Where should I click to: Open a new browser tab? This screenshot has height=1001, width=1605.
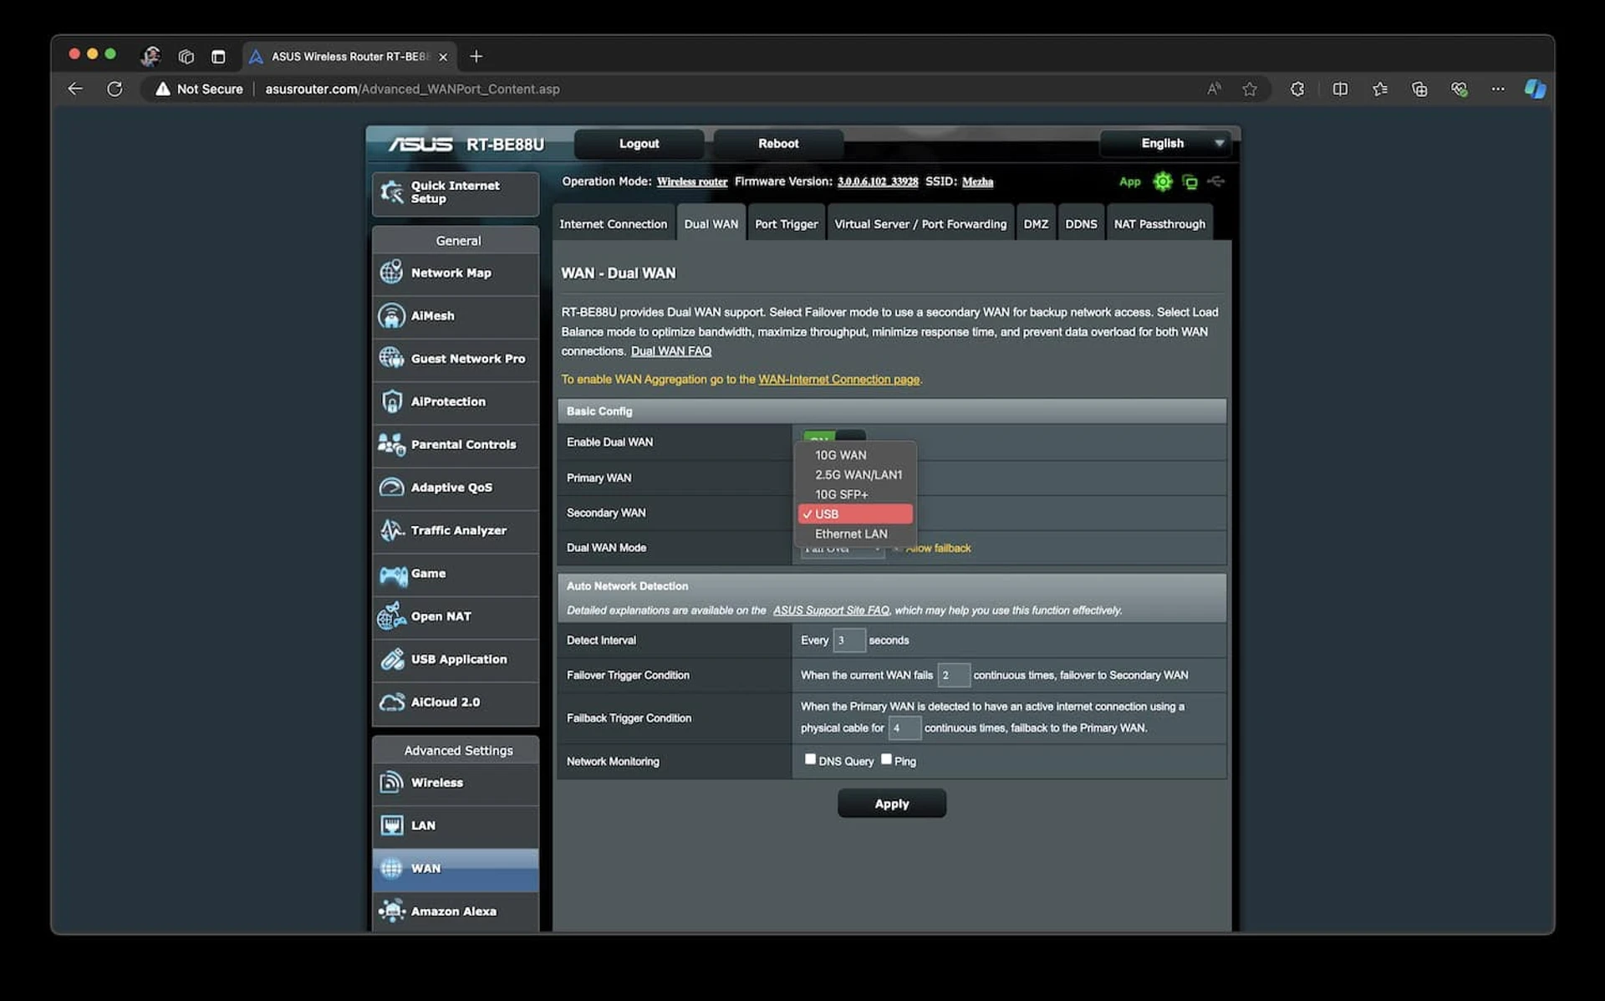tap(476, 56)
